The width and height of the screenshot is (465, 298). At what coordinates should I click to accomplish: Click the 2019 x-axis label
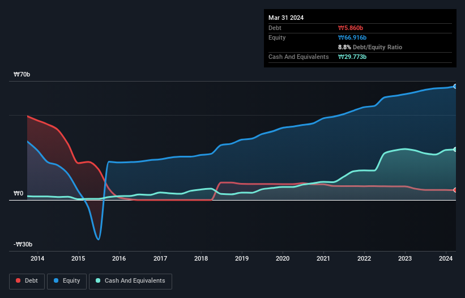tap(242, 258)
